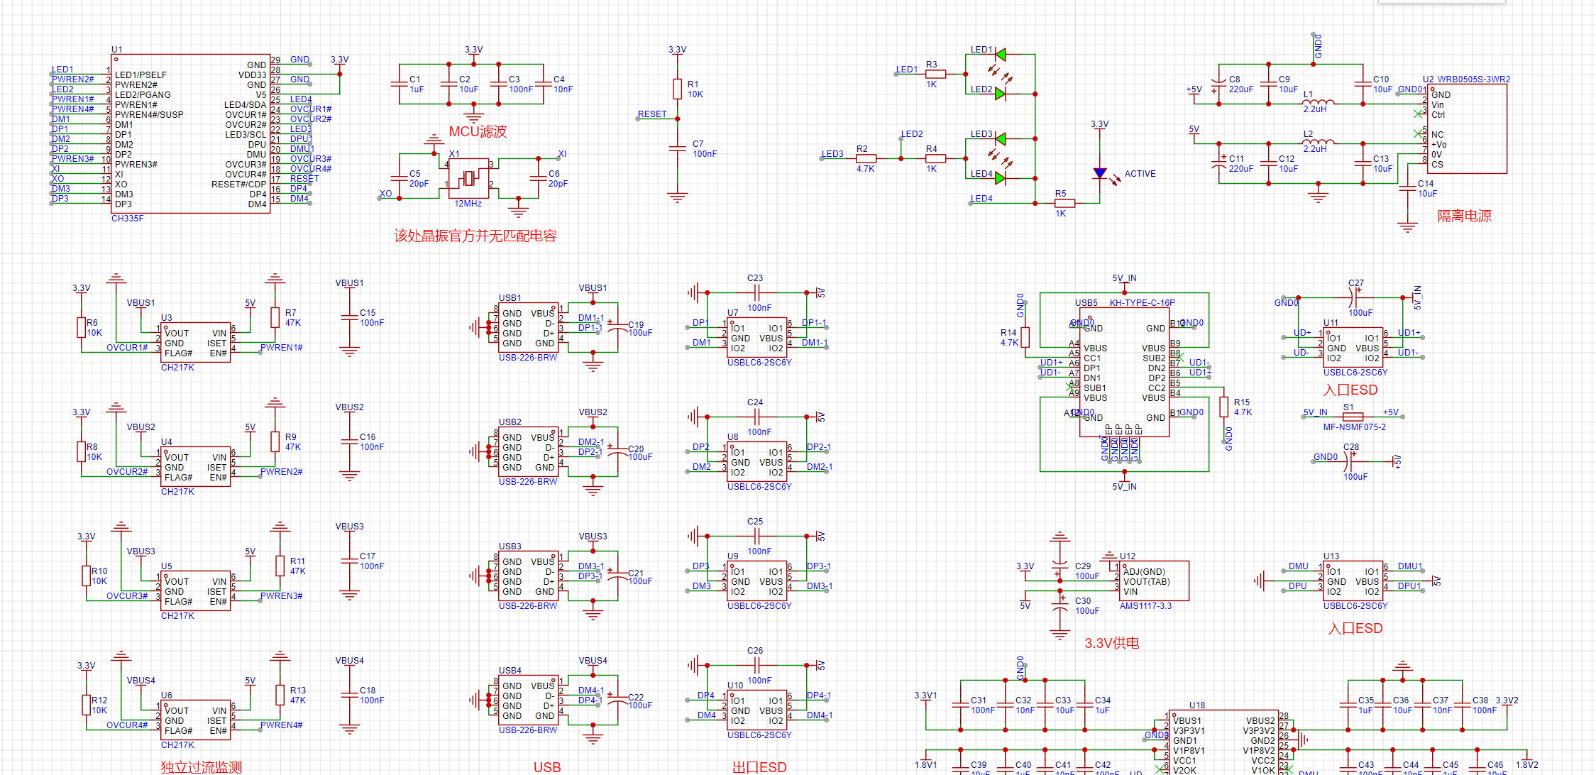Select the USB1 USB-226-BRW connector body
Image resolution: width=1596 pixels, height=775 pixels.
pyautogui.click(x=529, y=328)
